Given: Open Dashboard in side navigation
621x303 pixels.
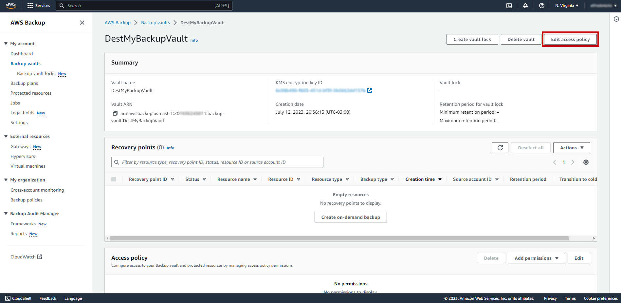Looking at the screenshot, I should (x=22, y=54).
